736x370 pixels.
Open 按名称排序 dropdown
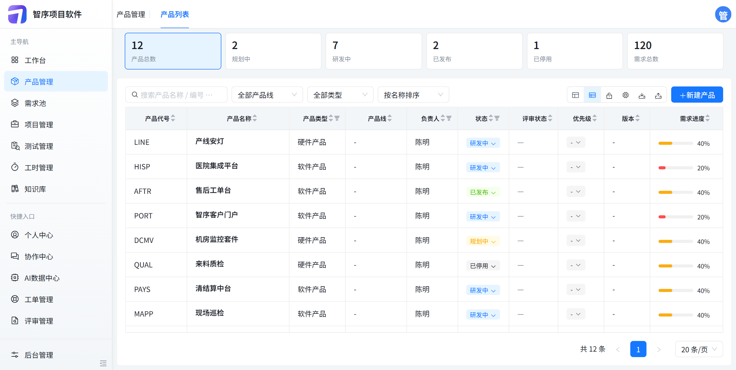pos(413,95)
